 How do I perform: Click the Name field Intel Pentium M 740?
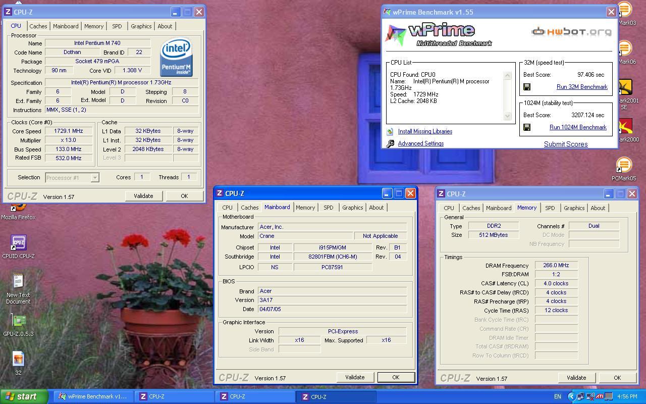click(97, 43)
